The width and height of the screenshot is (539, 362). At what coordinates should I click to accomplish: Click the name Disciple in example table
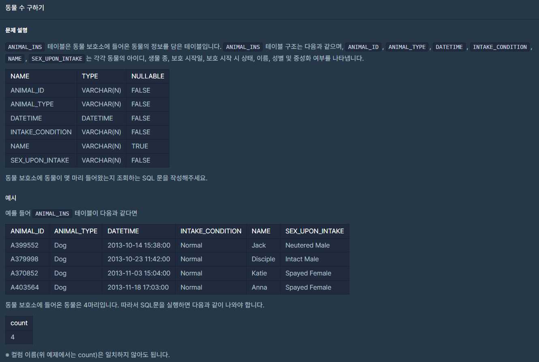tap(263, 259)
